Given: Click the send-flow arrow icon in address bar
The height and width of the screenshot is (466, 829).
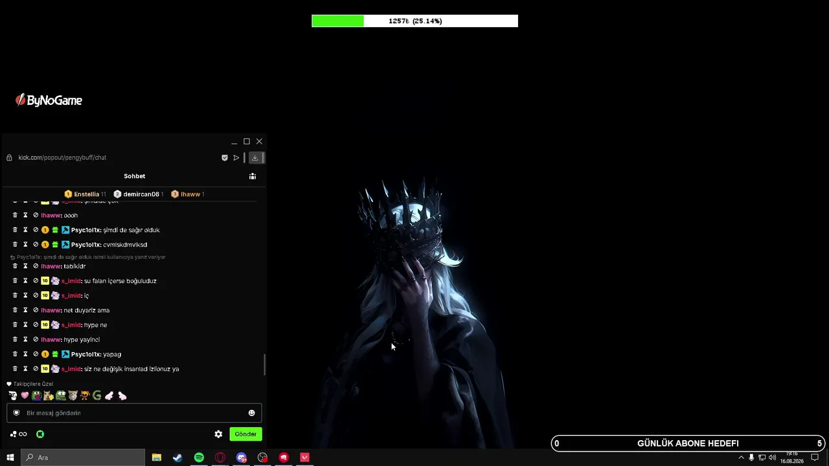Looking at the screenshot, I should point(236,157).
